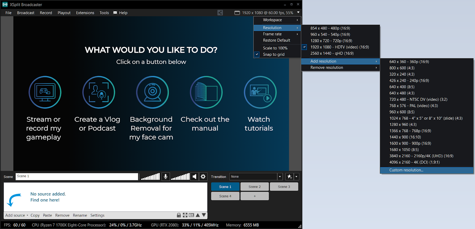Click the lock source icon
This screenshot has height=229, width=475.
click(x=179, y=215)
